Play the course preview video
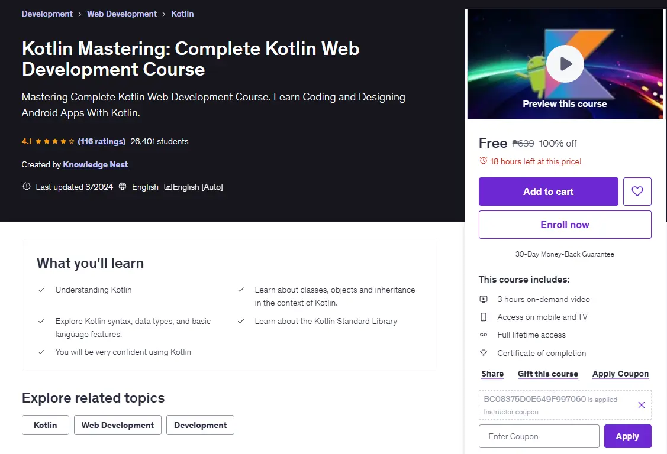Screen dimensions: 667x454 click(x=565, y=64)
